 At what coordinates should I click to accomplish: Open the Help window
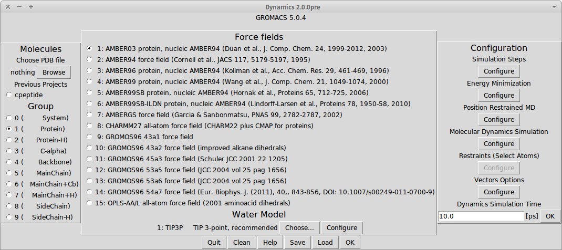pyautogui.click(x=270, y=243)
